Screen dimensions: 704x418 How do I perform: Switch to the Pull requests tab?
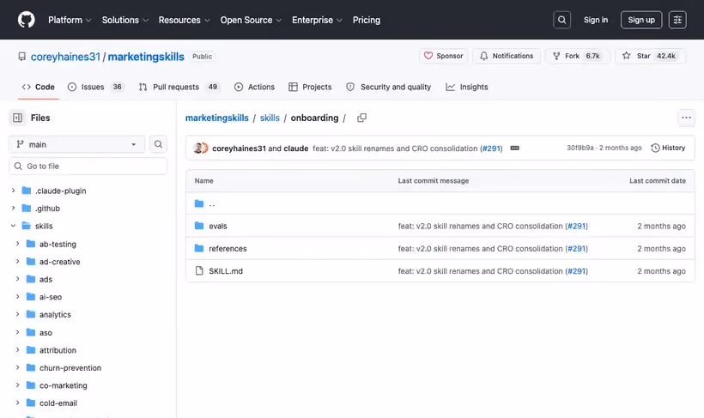[179, 87]
